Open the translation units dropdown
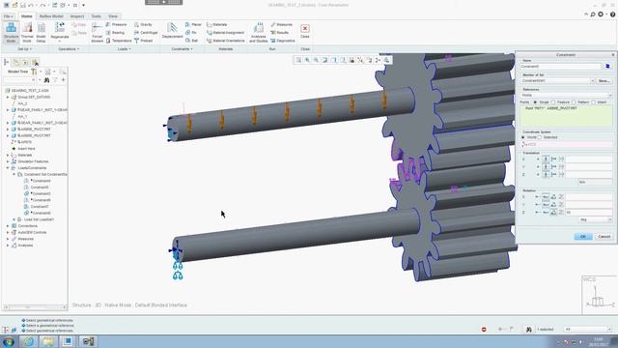 click(595, 182)
